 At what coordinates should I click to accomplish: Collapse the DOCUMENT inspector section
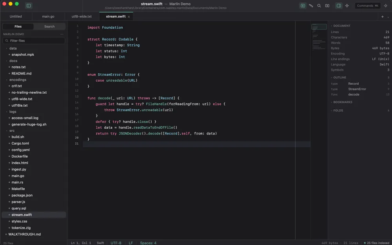coord(341,26)
